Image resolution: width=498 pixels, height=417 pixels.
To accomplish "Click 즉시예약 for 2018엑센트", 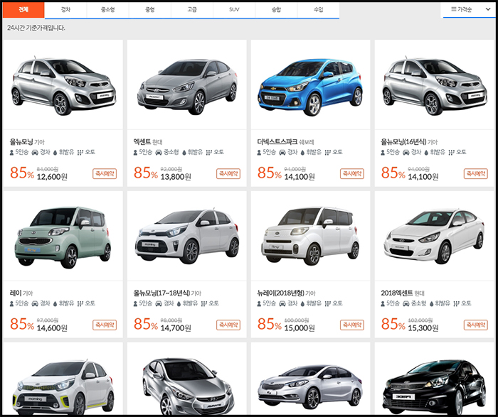I will [x=476, y=325].
